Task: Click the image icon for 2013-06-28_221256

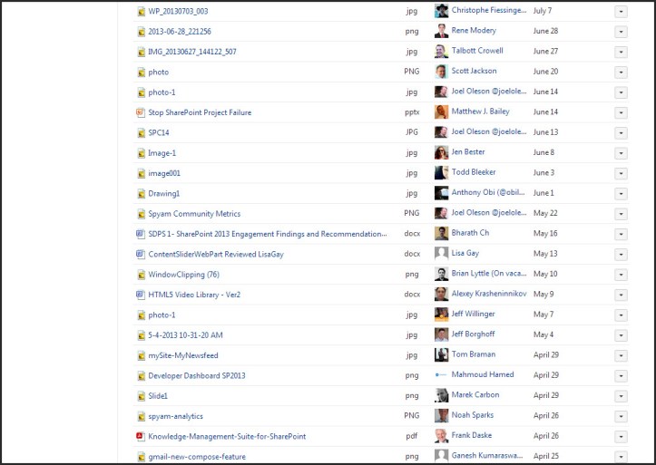Action: tap(142, 32)
